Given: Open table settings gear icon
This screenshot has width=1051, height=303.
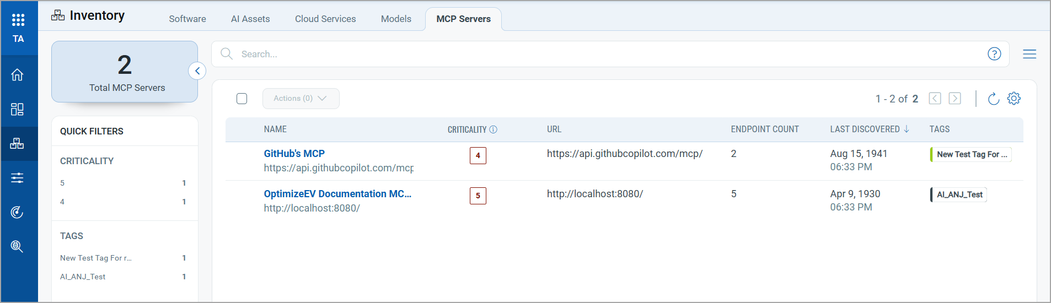Looking at the screenshot, I should [1014, 98].
